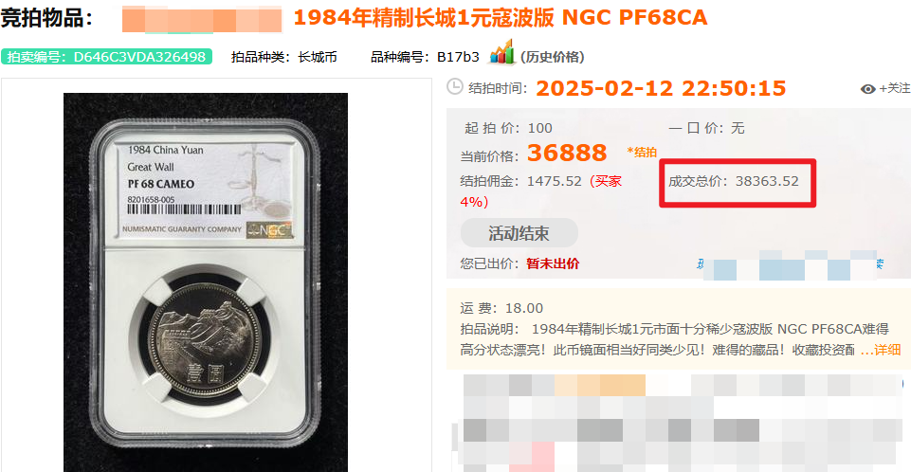This screenshot has height=472, width=911.
Task: Expand item description via …详细
Action: [x=881, y=350]
